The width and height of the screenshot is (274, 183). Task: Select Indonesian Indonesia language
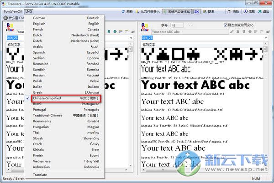coord(64,167)
